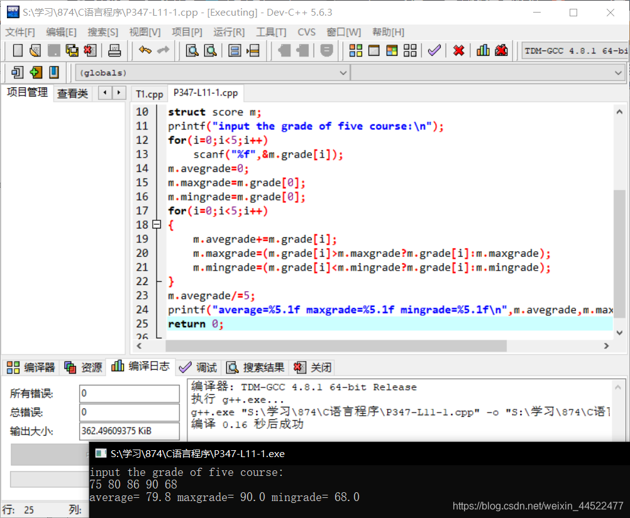Click the editor vertical scrollbar up arrow

pos(619,112)
